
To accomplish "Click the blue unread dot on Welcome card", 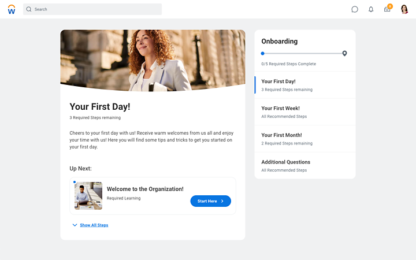I will click(75, 182).
